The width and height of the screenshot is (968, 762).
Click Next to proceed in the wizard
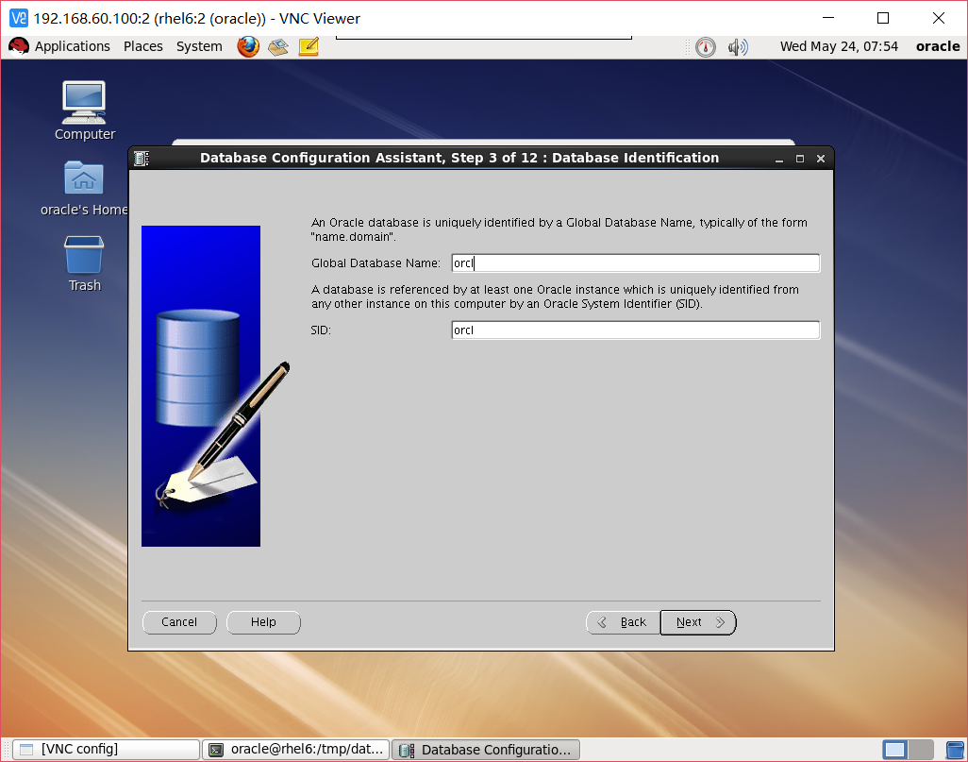pyautogui.click(x=697, y=622)
